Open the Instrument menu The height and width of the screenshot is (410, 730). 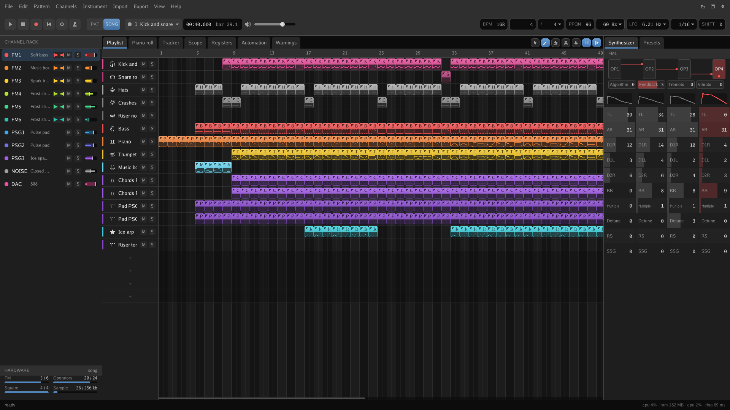coord(95,6)
